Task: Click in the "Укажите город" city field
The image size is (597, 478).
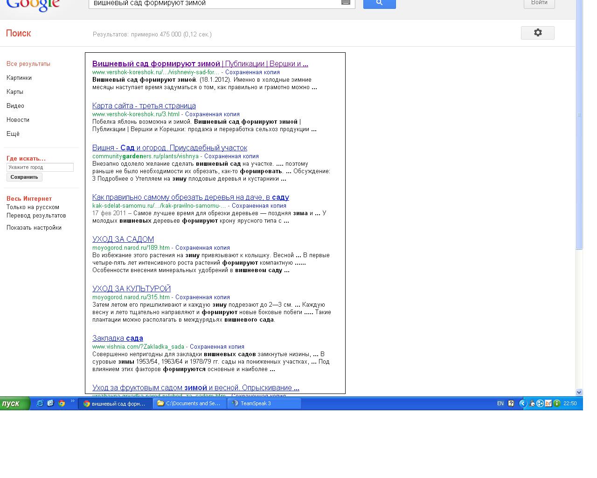Action: tap(40, 167)
